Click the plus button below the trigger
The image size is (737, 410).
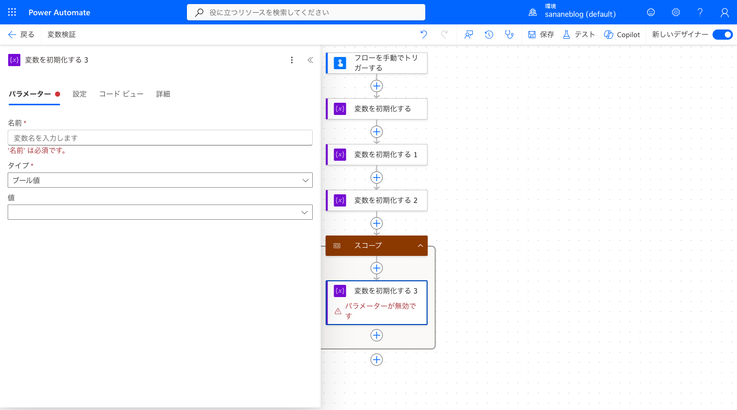click(x=376, y=86)
